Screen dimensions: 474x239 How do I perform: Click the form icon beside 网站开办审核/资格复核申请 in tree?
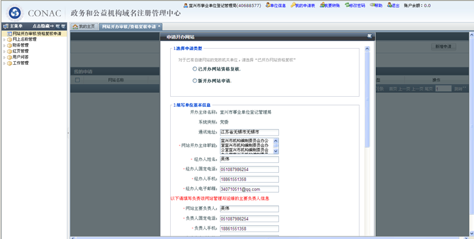[9, 34]
